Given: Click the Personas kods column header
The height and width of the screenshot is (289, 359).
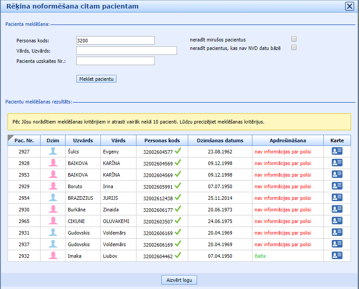Looking at the screenshot, I should coord(162,140).
